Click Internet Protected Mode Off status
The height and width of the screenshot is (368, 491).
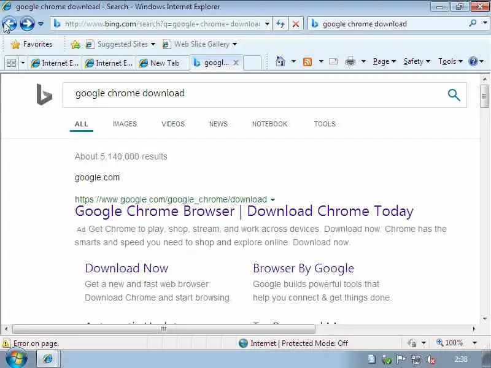(x=293, y=343)
